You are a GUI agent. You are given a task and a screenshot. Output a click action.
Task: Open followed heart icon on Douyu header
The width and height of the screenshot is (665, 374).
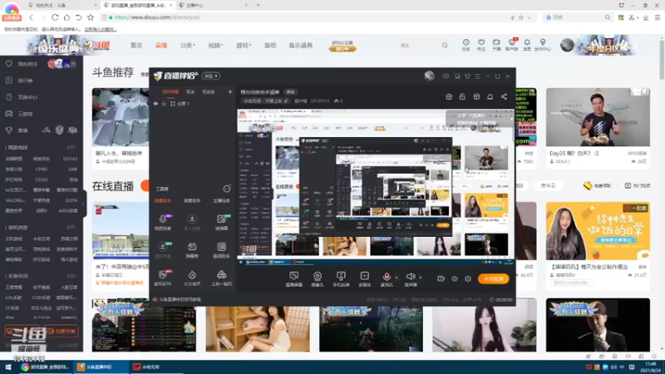click(x=481, y=45)
